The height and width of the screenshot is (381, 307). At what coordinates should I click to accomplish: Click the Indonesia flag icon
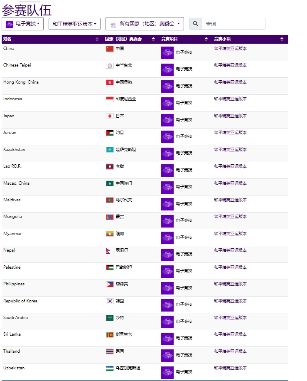[x=110, y=99]
